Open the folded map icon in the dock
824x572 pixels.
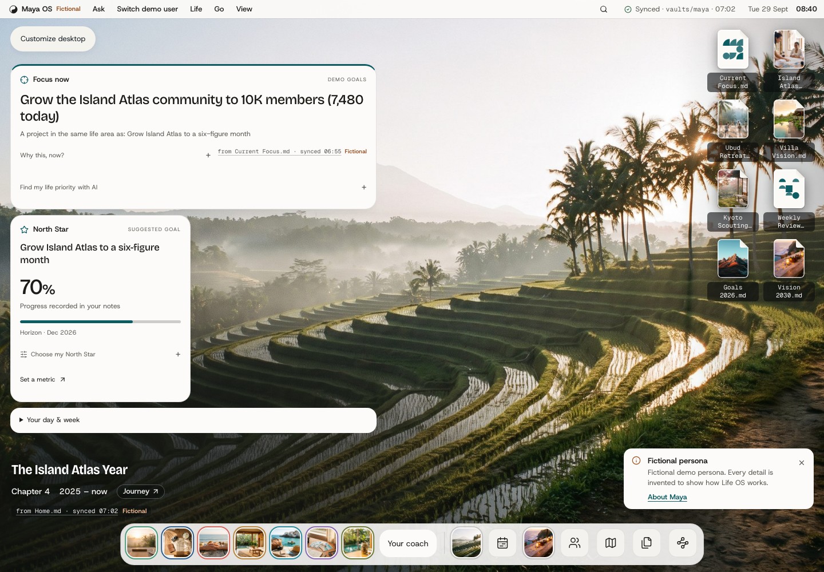coord(611,543)
